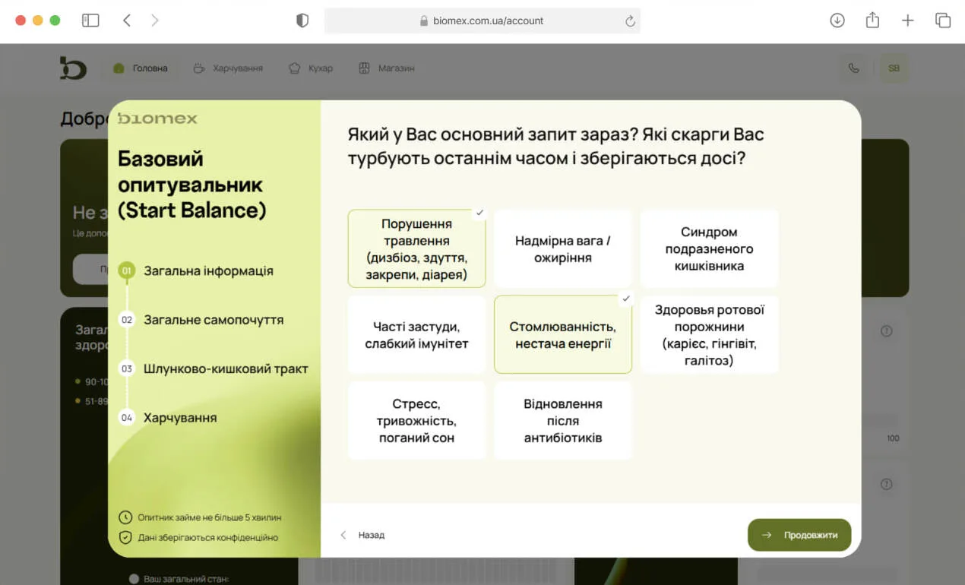Click the Кухар chef-hat icon
The width and height of the screenshot is (965, 585).
coord(293,68)
